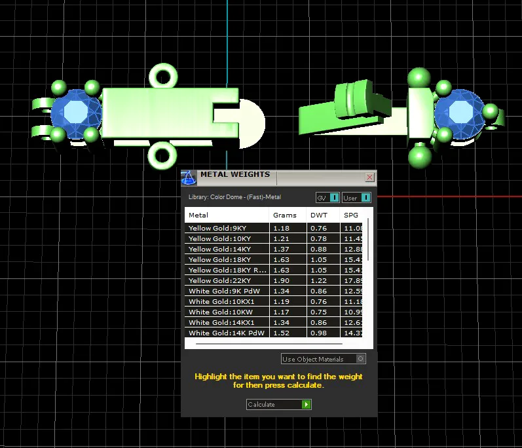Close the Metal Weights dialog
This screenshot has width=522, height=448.
(x=369, y=177)
